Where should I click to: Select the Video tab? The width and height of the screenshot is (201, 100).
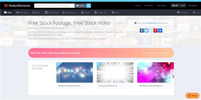point(8,12)
